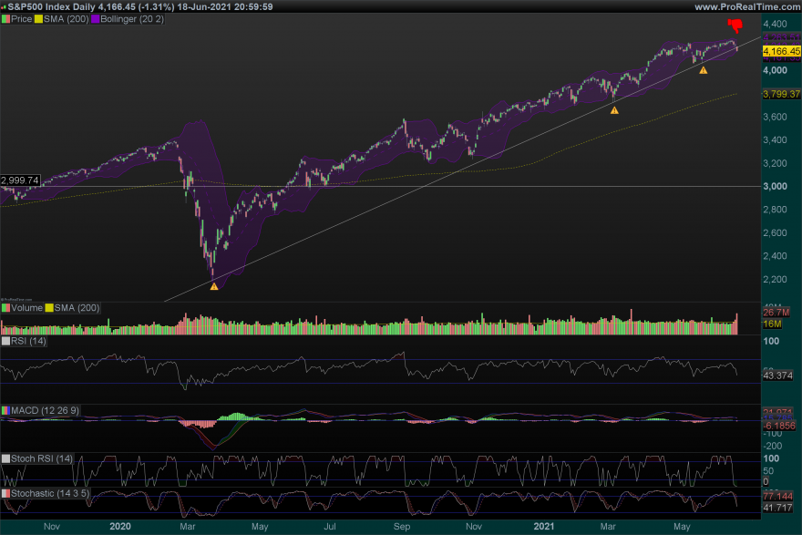Screen dimensions: 802x535
Task: Select SMA (200) in the volume panel legend
Action: [77, 308]
